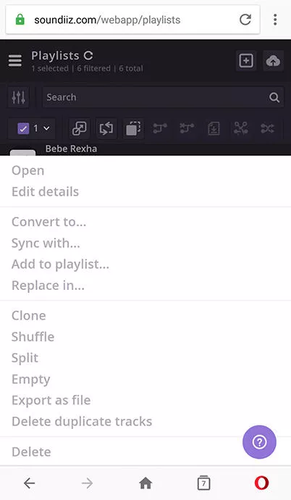This screenshot has width=291, height=500.
Task: Refresh playlists with icon beside title
Action: pyautogui.click(x=88, y=56)
